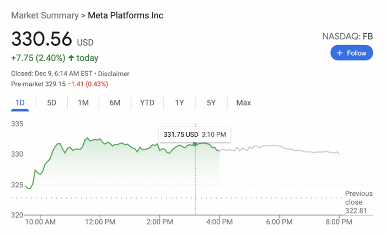Show the 6M price chart

click(x=115, y=103)
